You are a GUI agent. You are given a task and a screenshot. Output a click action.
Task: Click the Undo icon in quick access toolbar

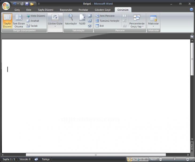tap(14, 4)
